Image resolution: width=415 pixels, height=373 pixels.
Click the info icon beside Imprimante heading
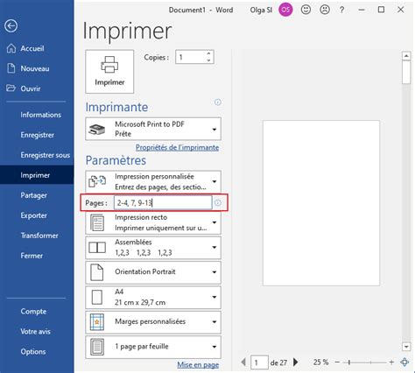pos(218,102)
